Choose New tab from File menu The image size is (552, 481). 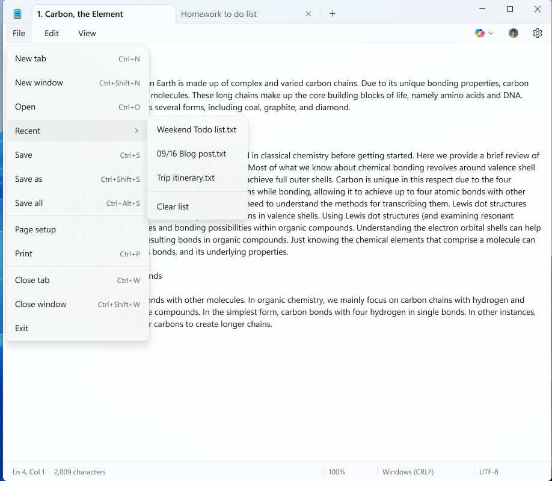point(78,58)
